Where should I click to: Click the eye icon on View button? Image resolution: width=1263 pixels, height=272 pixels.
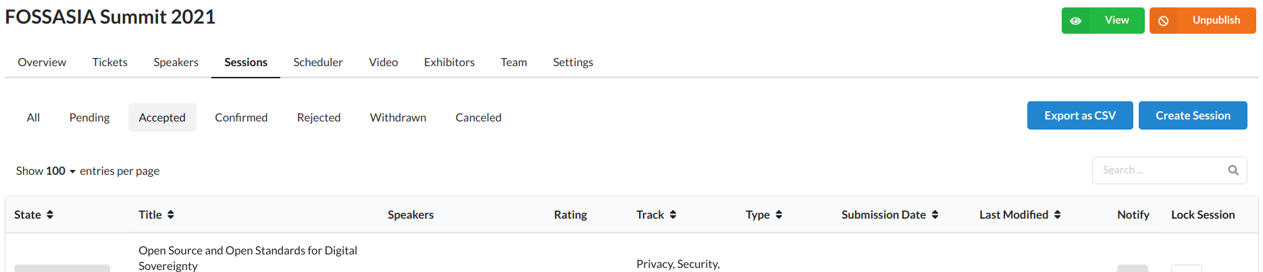click(1076, 21)
